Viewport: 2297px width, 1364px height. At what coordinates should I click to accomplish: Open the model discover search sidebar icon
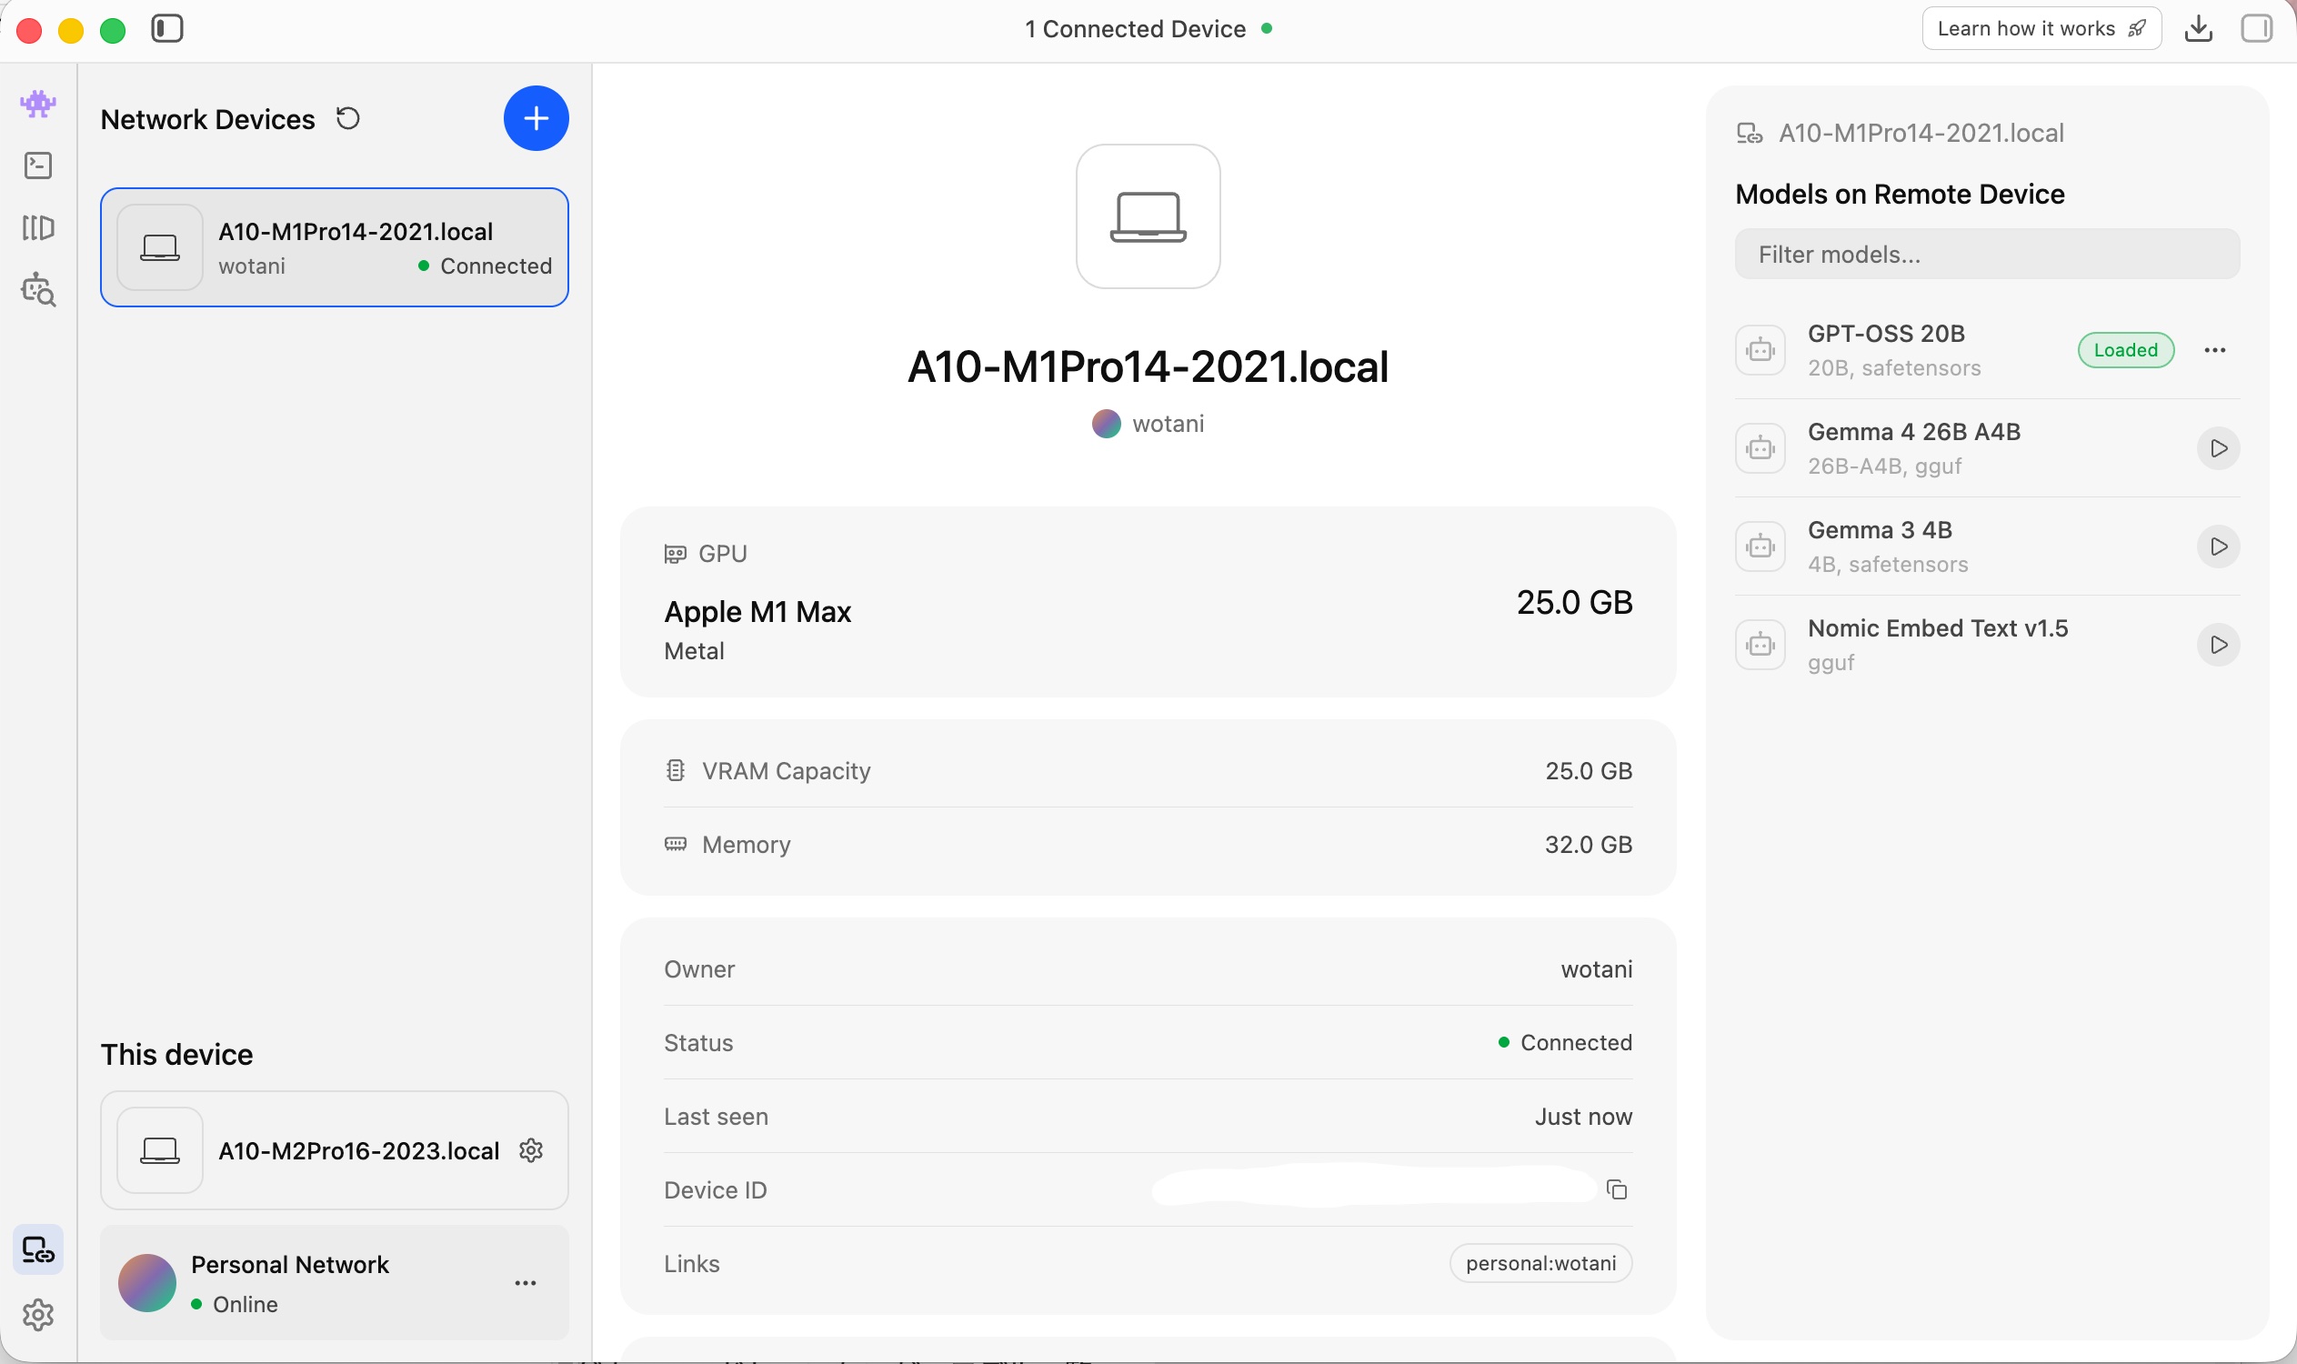[x=37, y=289]
